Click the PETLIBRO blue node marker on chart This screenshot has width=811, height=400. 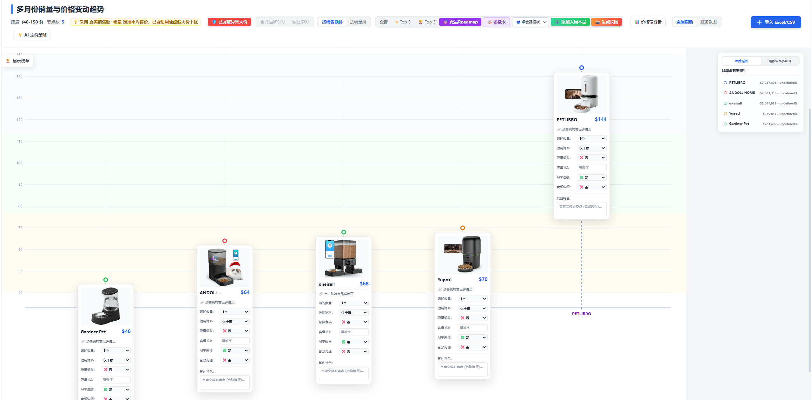point(581,68)
